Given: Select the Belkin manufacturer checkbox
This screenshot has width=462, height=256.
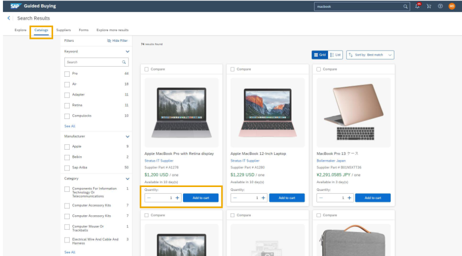Looking at the screenshot, I should 67,157.
